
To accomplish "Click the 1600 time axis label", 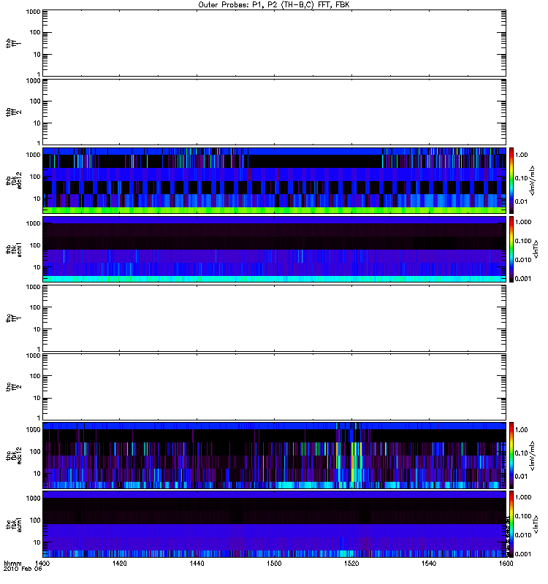I will [506, 563].
